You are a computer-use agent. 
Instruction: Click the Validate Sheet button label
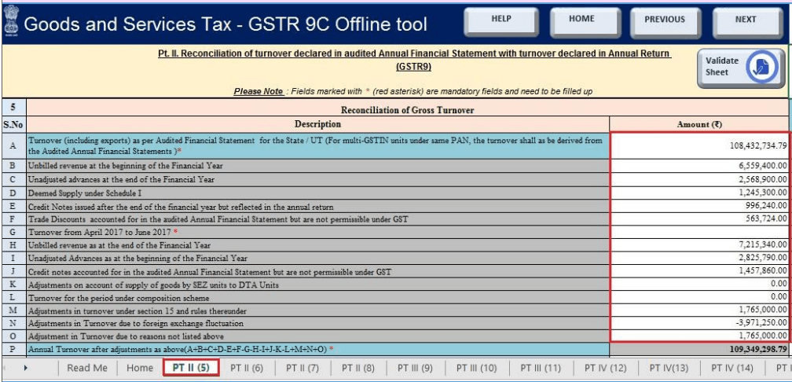click(x=722, y=66)
